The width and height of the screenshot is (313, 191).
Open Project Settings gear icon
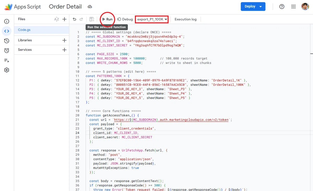(7, 70)
